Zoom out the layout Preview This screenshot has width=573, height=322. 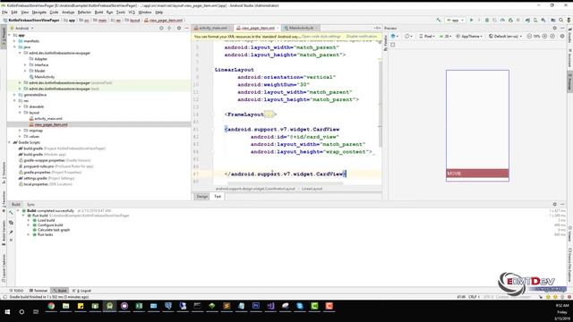(529, 36)
